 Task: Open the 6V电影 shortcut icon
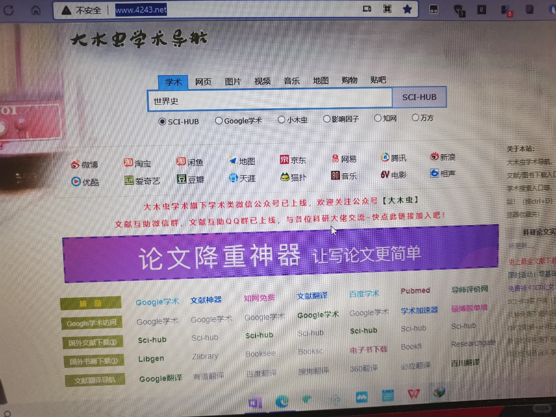click(x=385, y=175)
